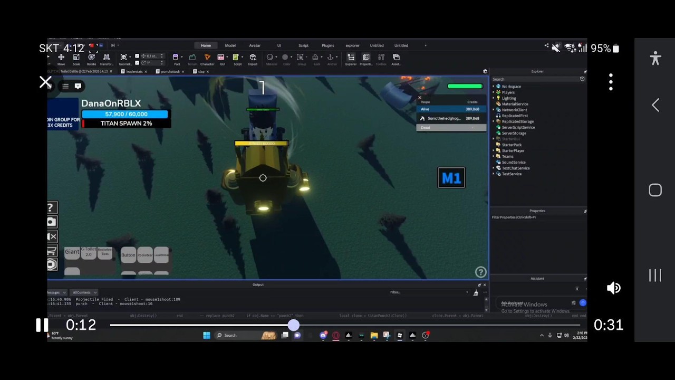Open viewport settings gear
Viewport: 675px width, 380px height.
[485, 71]
